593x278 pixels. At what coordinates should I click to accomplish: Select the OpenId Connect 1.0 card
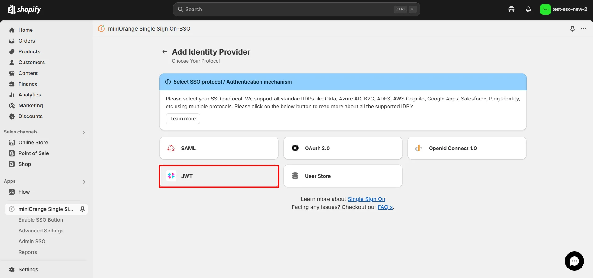click(x=467, y=148)
